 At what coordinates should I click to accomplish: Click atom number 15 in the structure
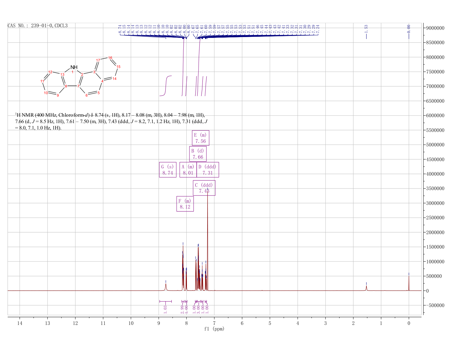point(118,67)
